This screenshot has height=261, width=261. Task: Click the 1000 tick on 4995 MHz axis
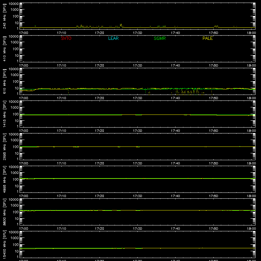[x=14, y=173]
